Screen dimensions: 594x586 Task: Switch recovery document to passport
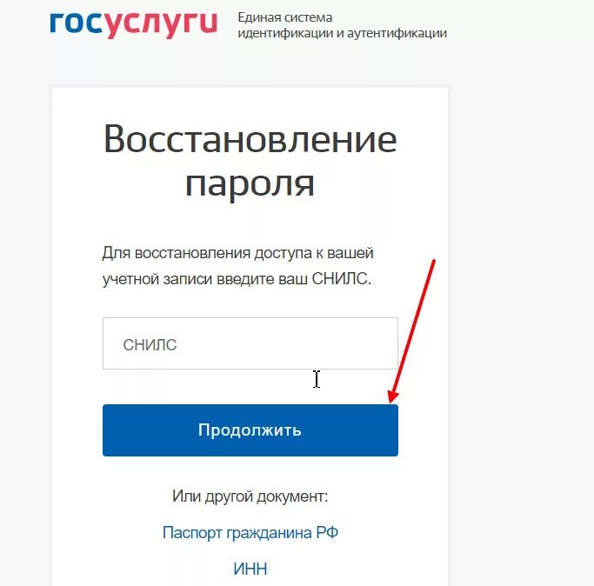[250, 533]
